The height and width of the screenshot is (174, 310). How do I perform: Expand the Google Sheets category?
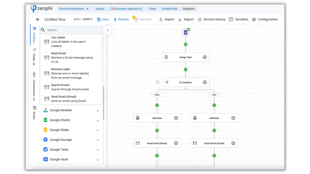[71, 120]
